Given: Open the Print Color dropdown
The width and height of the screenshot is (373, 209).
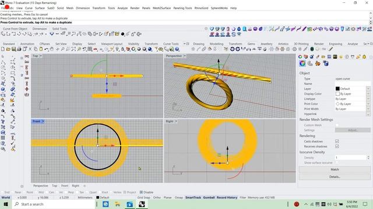Looking at the screenshot, I should pos(368,104).
